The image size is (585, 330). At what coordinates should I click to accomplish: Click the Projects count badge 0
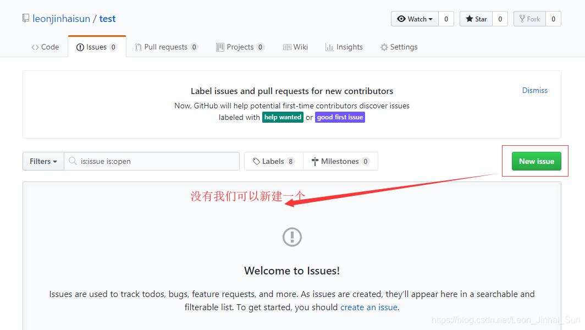(261, 47)
